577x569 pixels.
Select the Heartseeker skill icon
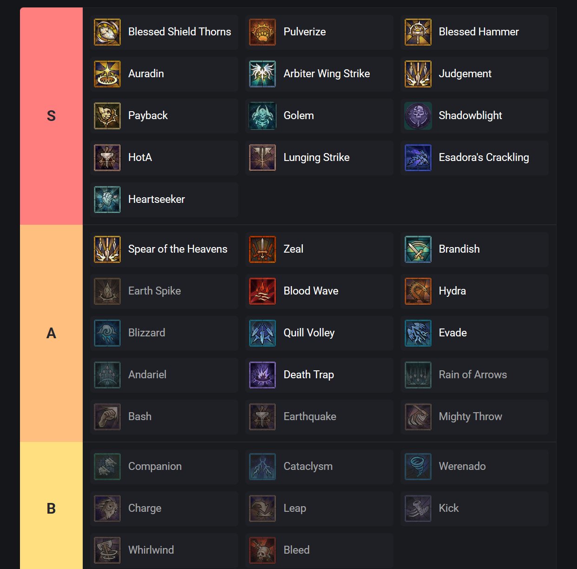107,200
